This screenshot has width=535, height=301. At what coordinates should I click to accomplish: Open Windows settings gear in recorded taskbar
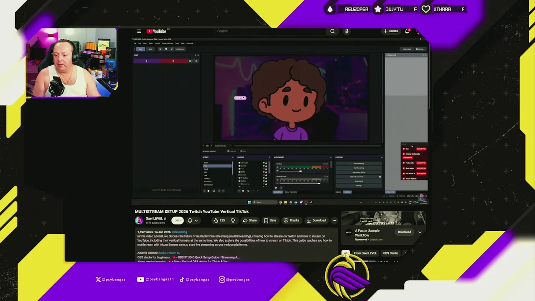point(290,202)
